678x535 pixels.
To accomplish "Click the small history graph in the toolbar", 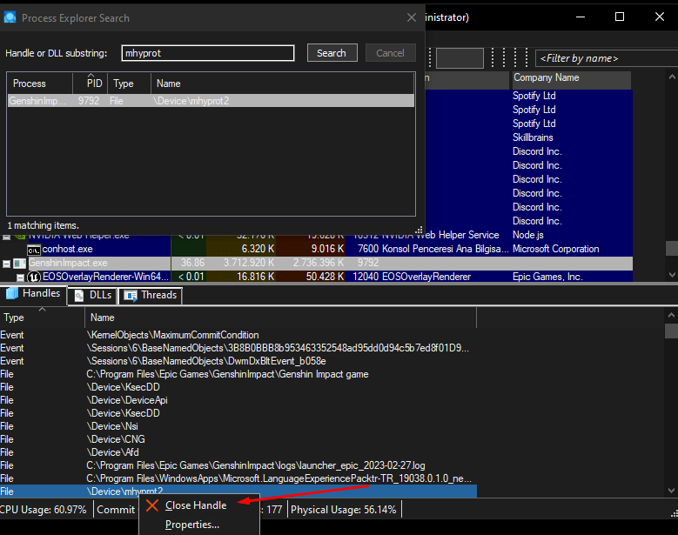I will tap(460, 58).
